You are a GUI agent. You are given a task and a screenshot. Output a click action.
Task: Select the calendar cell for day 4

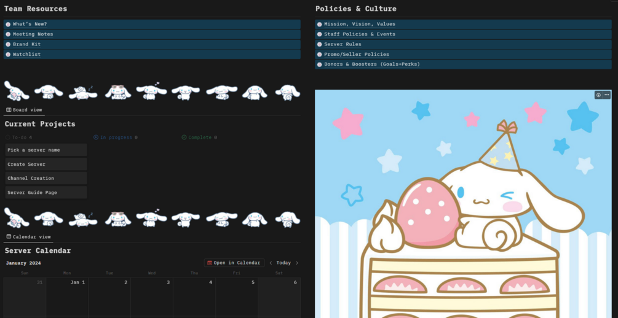(194, 298)
